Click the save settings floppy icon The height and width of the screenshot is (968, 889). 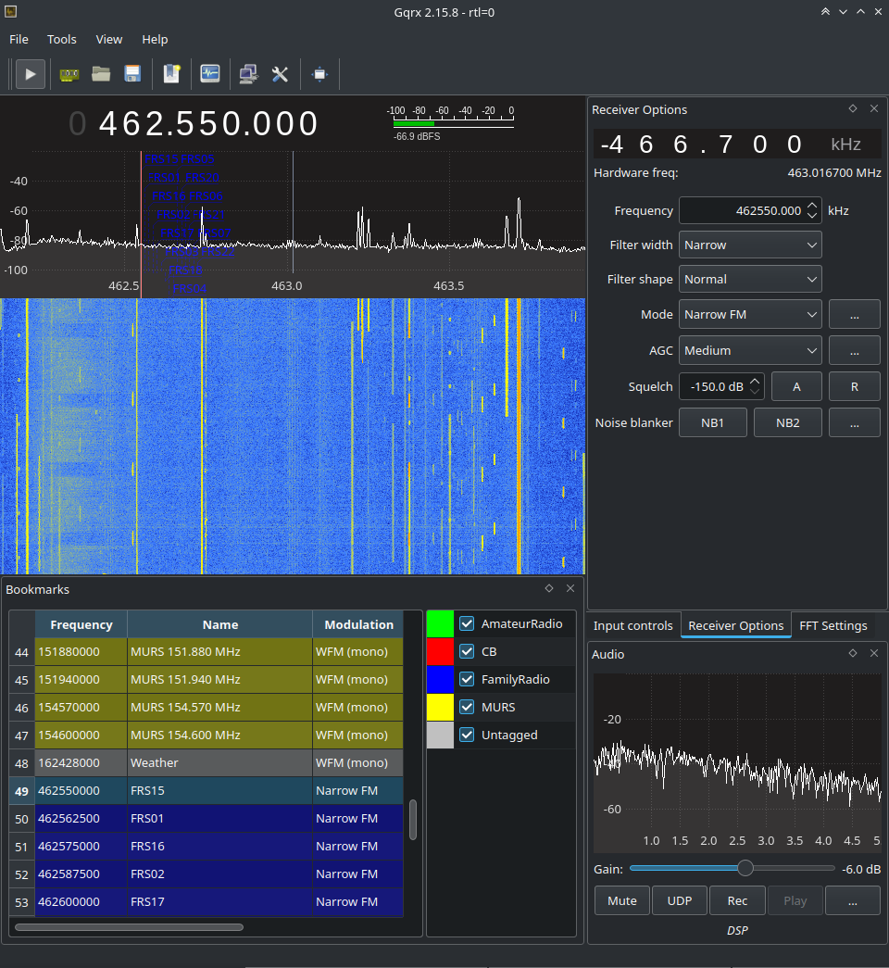[x=132, y=74]
